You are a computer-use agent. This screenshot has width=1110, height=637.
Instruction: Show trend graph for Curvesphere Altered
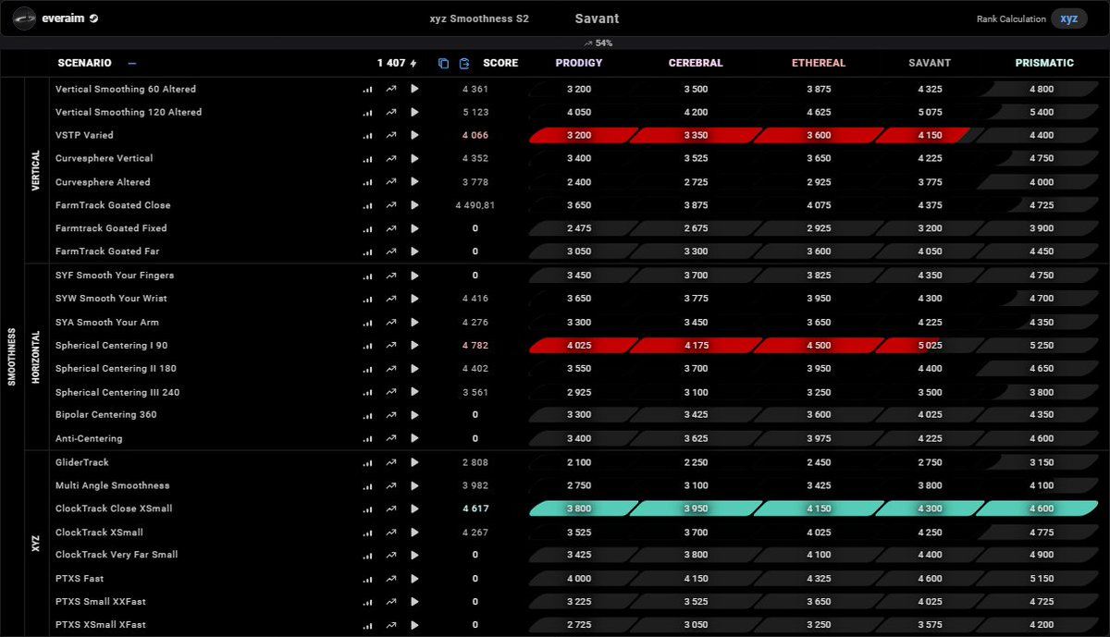[391, 182]
